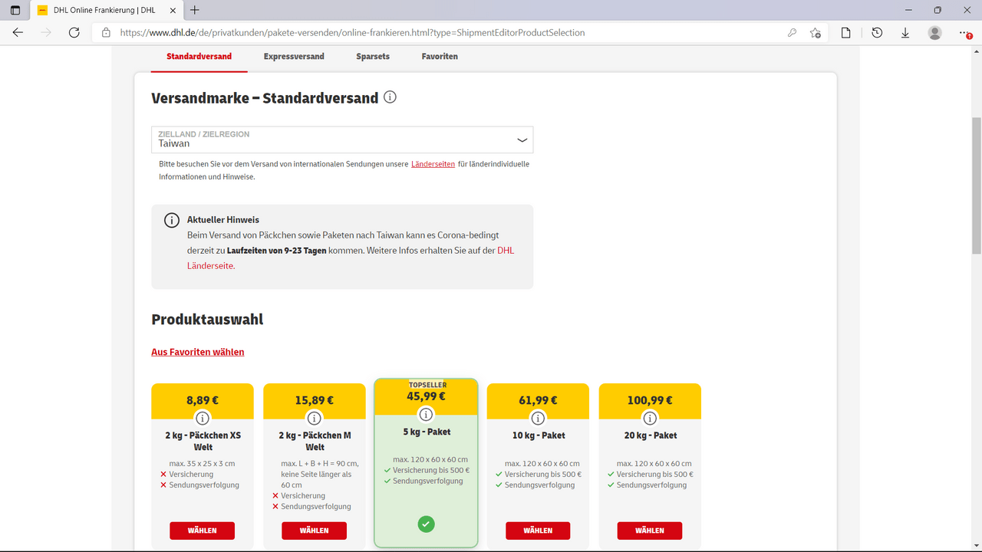
Task: Click WÄHLEN for 20 kg Paket
Action: coord(650,531)
